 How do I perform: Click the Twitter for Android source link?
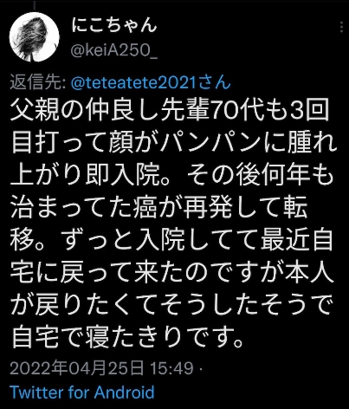[x=82, y=393]
